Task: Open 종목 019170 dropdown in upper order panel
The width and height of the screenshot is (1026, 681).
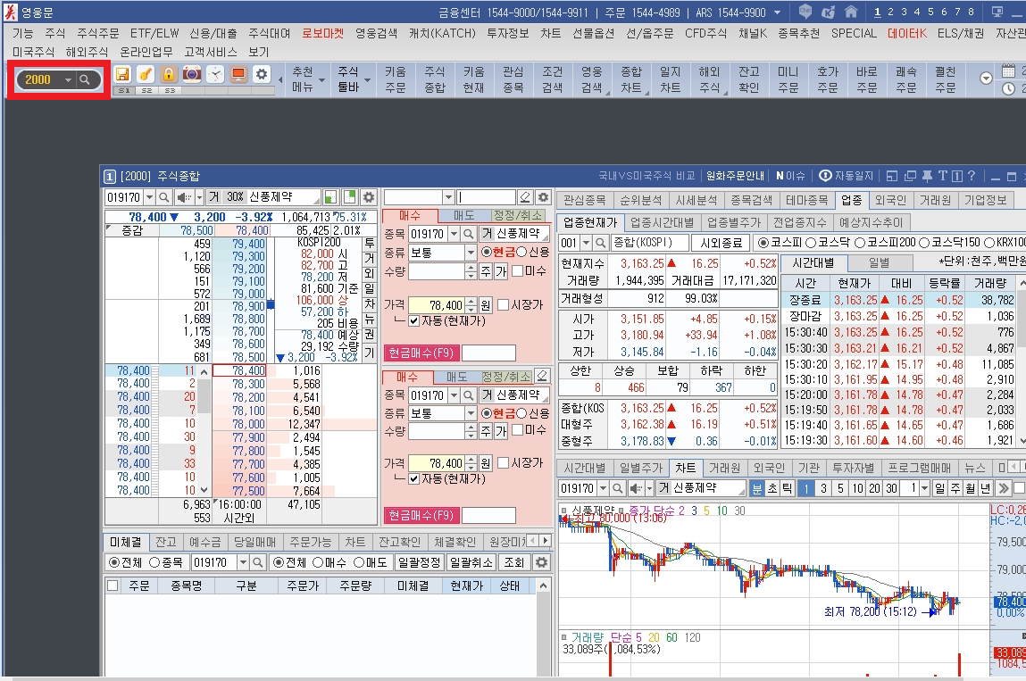Action: coord(454,234)
